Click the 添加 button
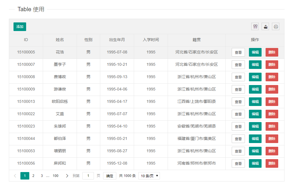Image resolution: width=292 pixels, height=189 pixels. pyautogui.click(x=20, y=27)
